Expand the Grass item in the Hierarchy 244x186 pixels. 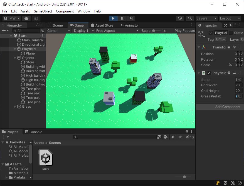pos(15,106)
